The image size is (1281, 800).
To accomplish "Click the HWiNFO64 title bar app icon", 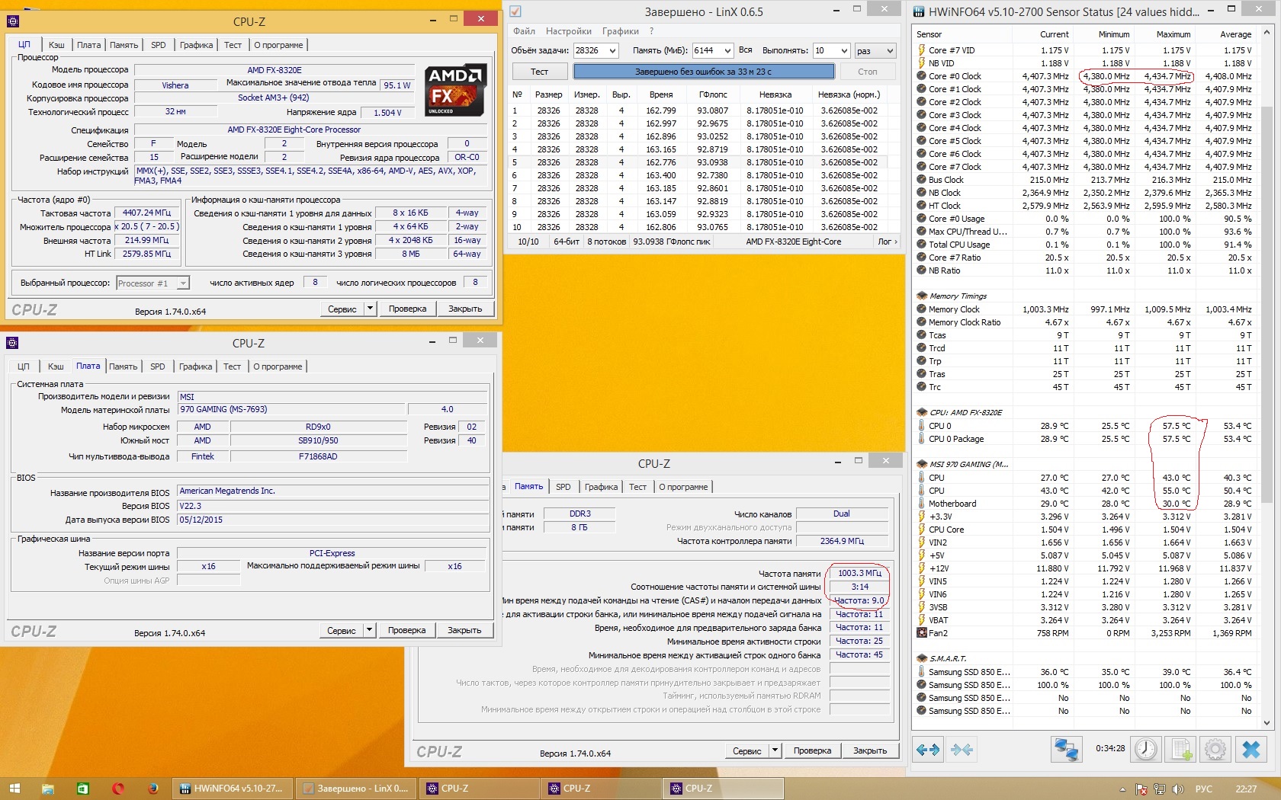I will click(x=919, y=11).
